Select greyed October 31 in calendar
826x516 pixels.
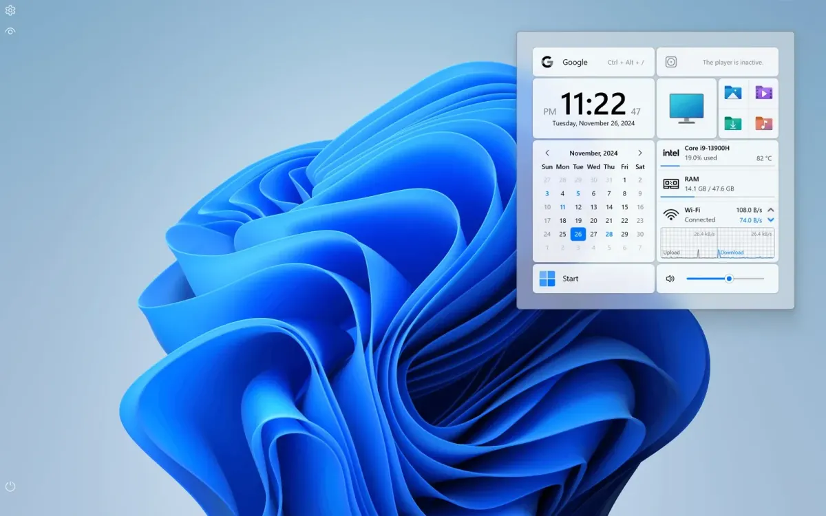[609, 180]
